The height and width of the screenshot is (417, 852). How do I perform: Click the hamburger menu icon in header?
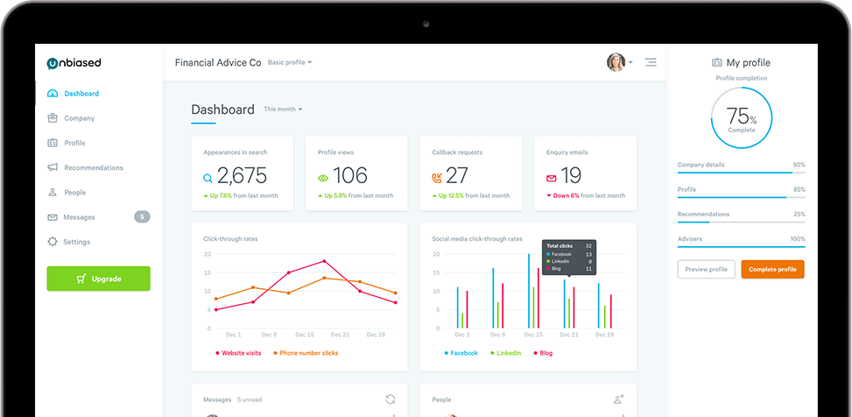(650, 62)
